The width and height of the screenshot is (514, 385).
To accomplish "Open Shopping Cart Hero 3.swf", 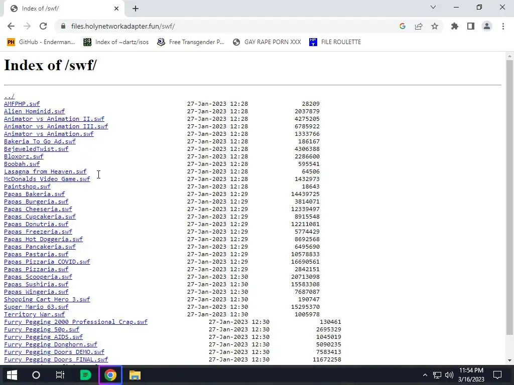I will pyautogui.click(x=47, y=300).
